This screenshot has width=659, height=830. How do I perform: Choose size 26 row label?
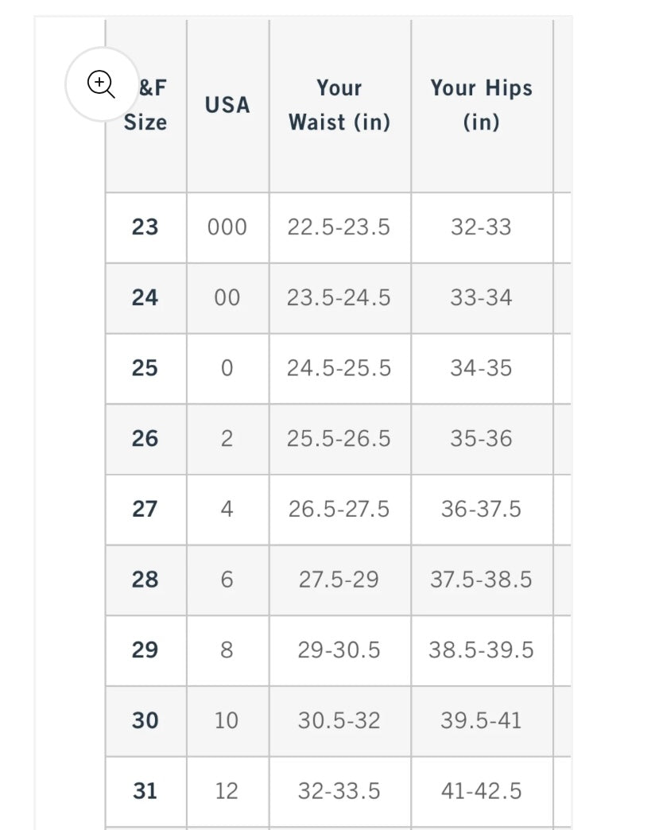pos(145,439)
